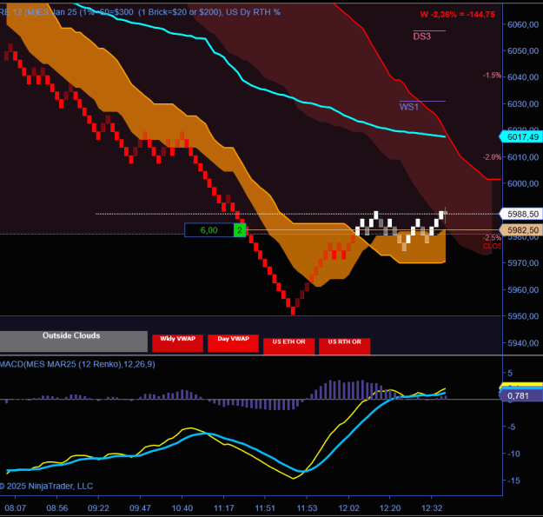Click the US RTH OR red button
This screenshot has width=543, height=517.
point(345,346)
